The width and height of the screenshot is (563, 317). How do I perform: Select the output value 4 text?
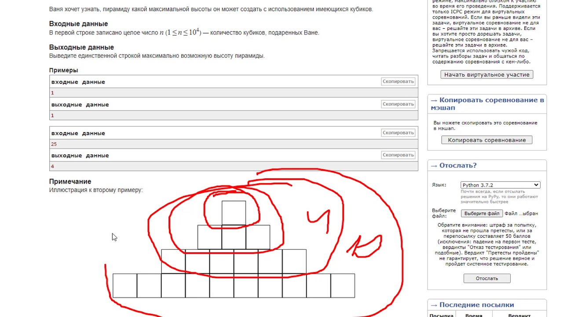click(x=52, y=166)
